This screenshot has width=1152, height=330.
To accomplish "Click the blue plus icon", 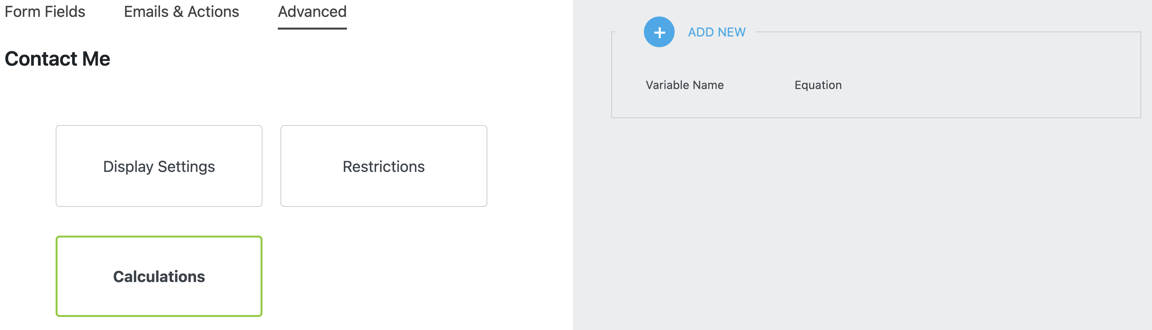I will coord(659,32).
